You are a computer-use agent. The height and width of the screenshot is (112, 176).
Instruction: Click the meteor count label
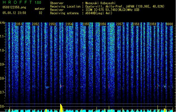40,9
